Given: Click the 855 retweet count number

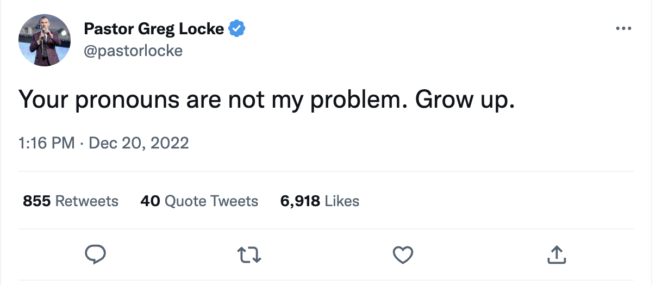Looking at the screenshot, I should point(36,201).
